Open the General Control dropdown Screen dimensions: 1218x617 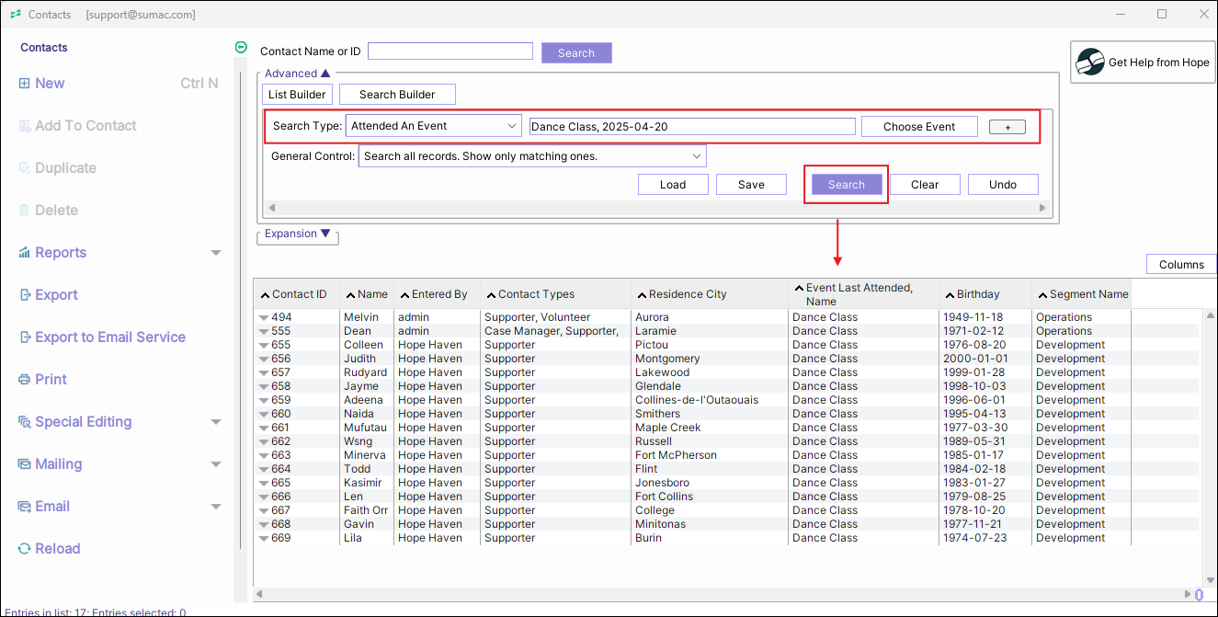696,156
